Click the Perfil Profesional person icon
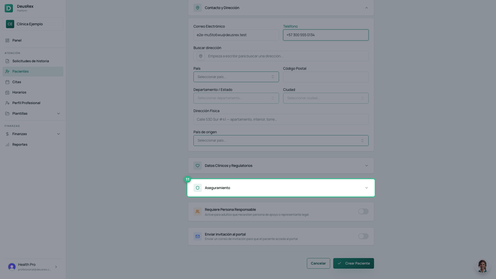 [x=7, y=103]
